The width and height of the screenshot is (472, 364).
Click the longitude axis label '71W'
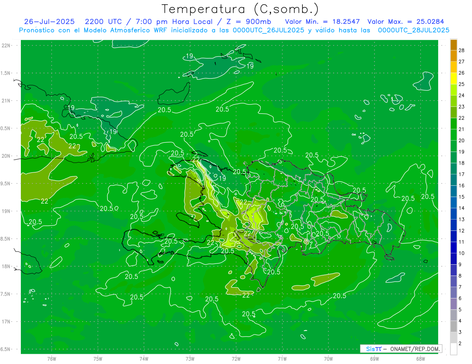coord(282,359)
